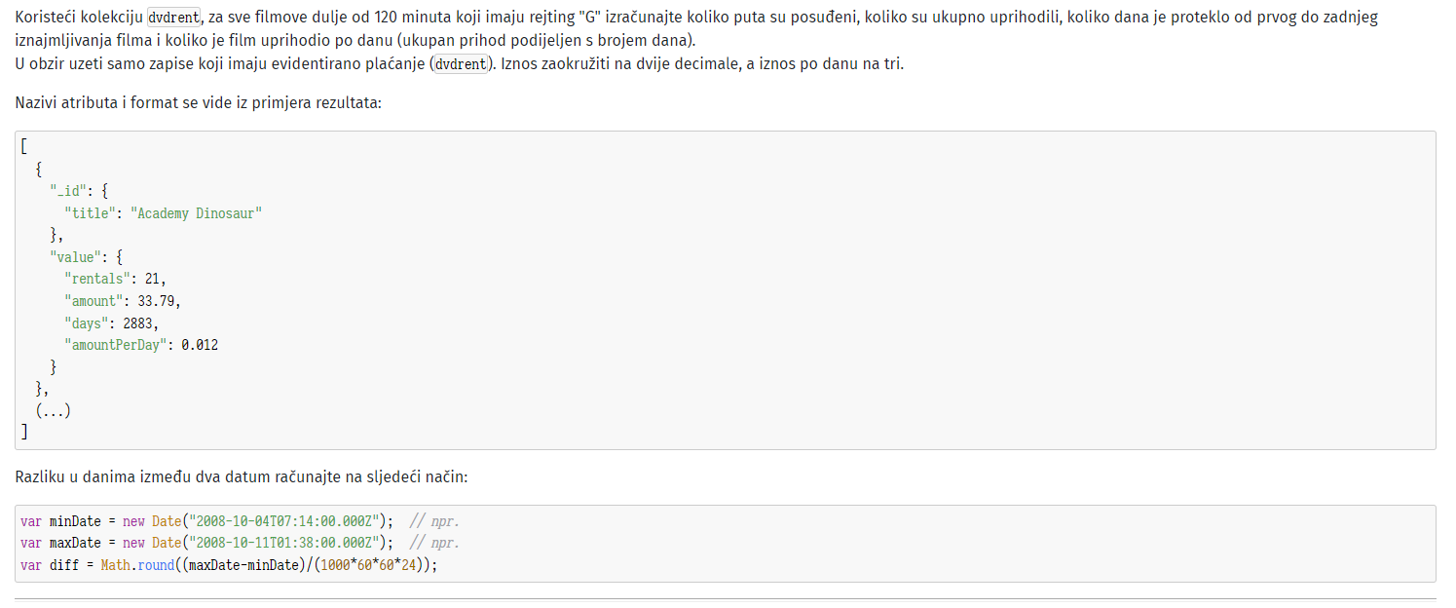Click the "Academy Dinosaur" title string
This screenshot has height=608, width=1456.
197,213
